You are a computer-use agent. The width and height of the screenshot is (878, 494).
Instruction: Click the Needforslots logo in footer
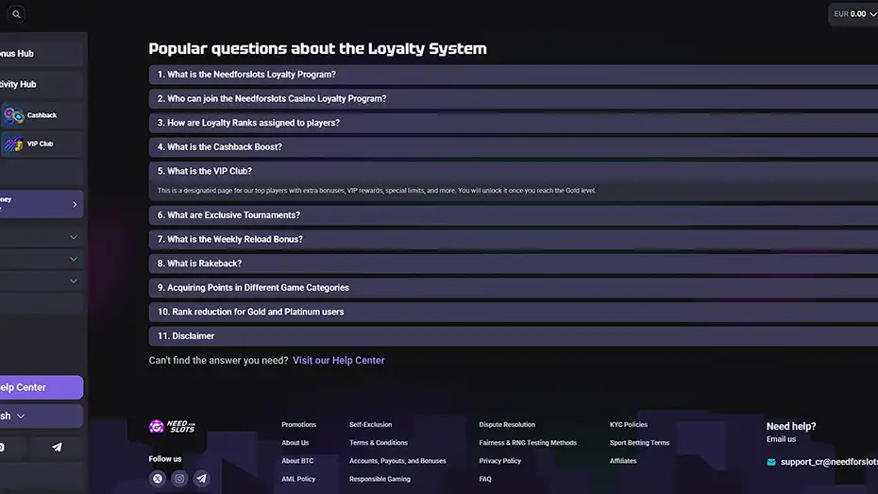coord(171,427)
